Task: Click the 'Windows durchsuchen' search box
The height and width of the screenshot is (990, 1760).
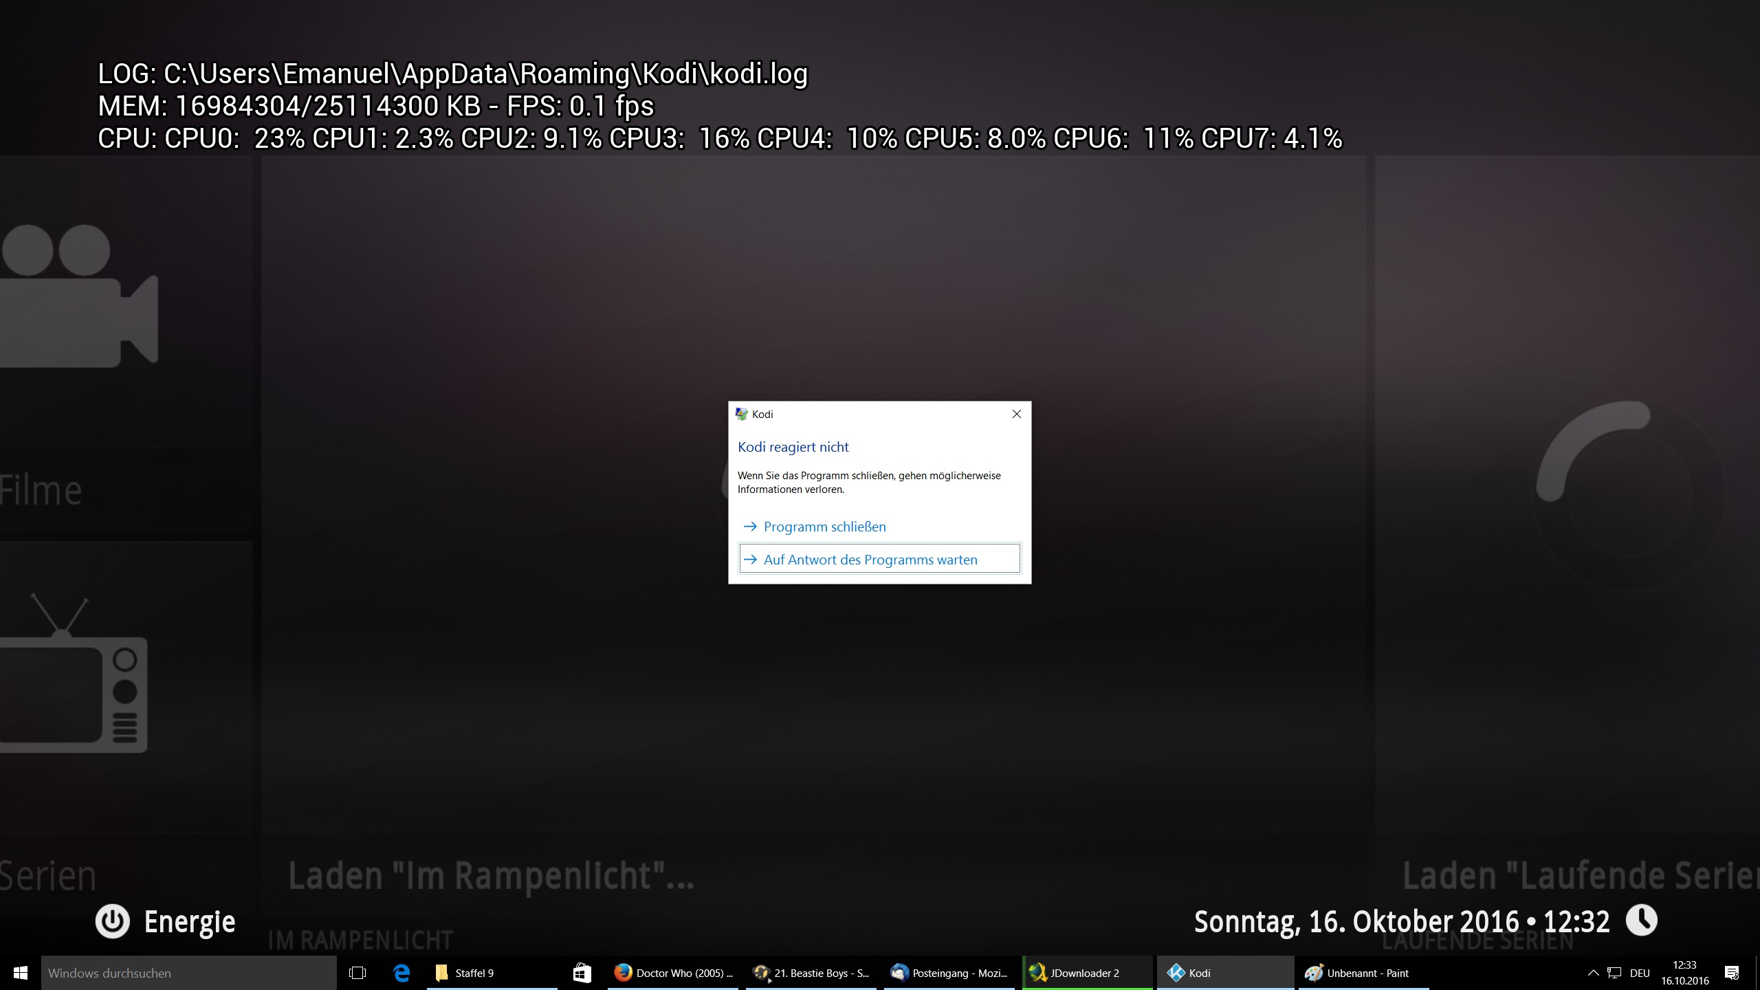Action: [x=189, y=973]
